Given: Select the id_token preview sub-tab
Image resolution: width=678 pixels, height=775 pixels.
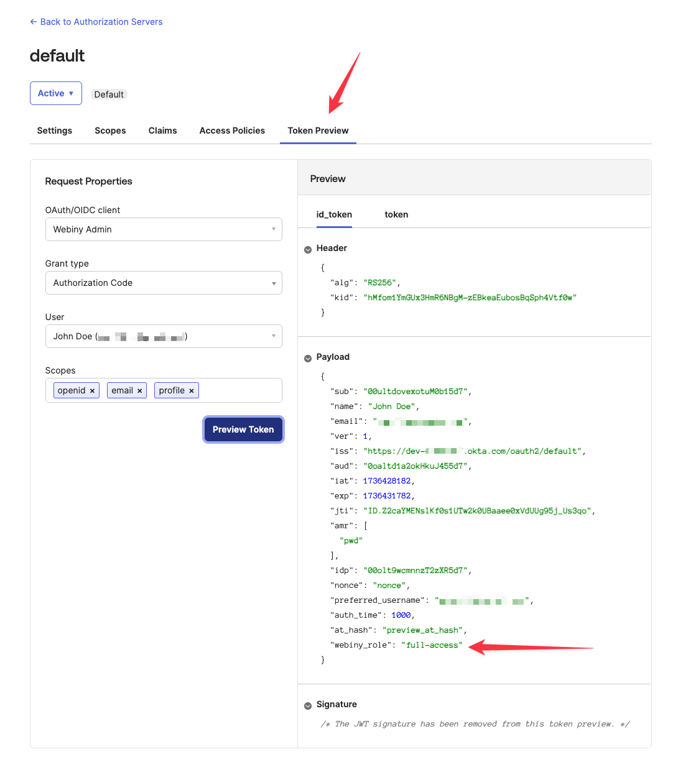Looking at the screenshot, I should click(334, 214).
